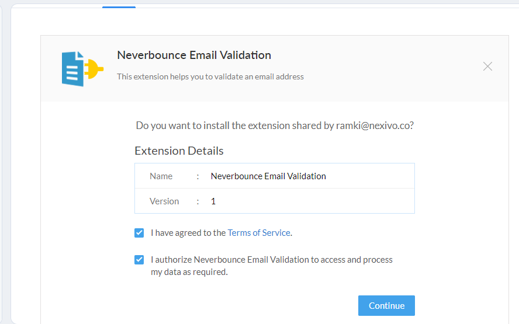Select the Extension Details heading
Image resolution: width=519 pixels, height=324 pixels.
coord(179,151)
